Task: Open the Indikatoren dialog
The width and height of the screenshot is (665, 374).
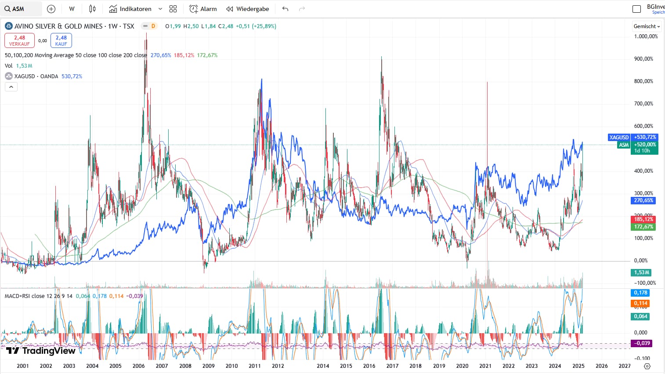Action: (130, 9)
